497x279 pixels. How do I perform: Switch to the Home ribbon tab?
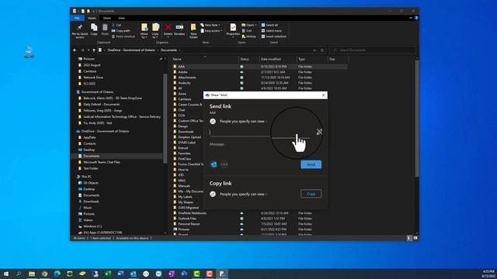pyautogui.click(x=92, y=18)
